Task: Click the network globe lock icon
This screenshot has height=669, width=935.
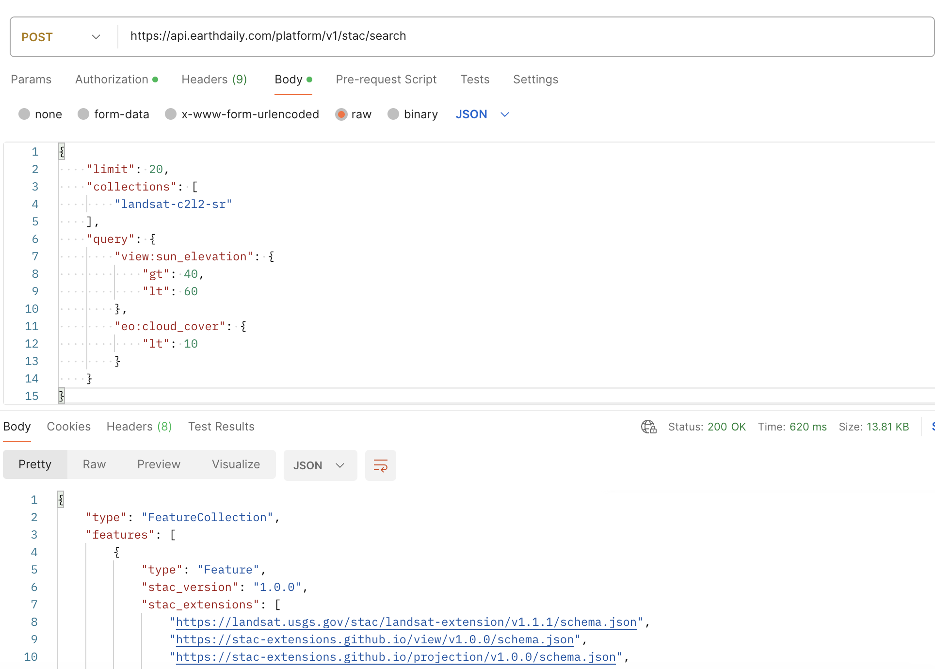Action: 649,427
